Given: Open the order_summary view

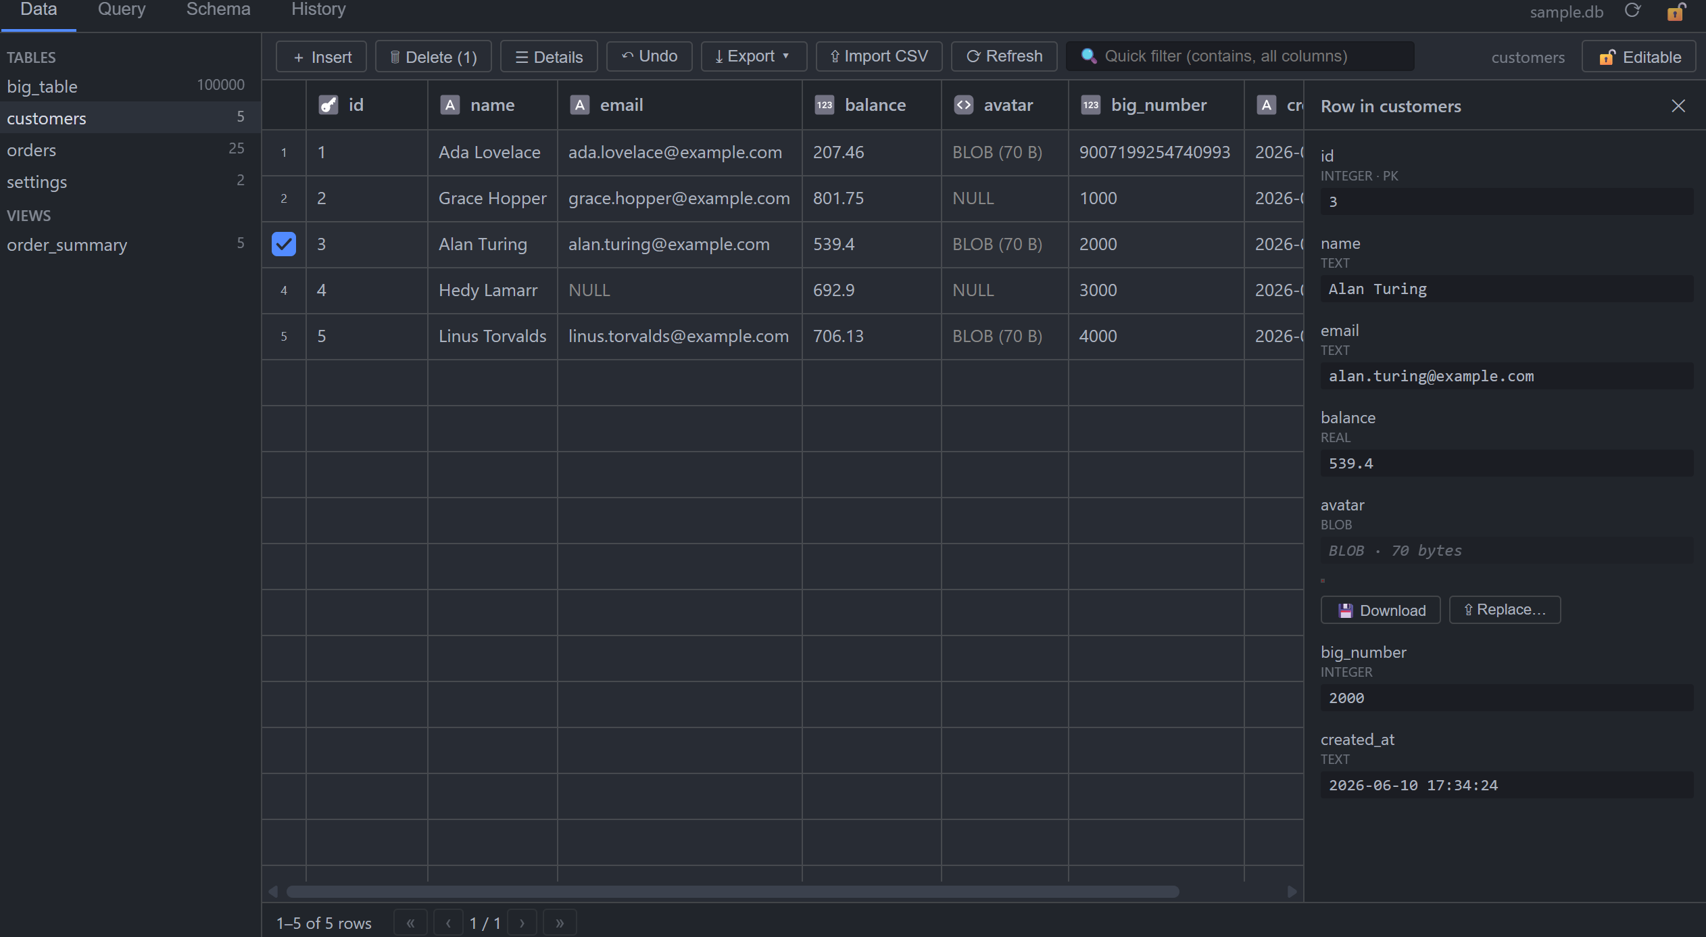Looking at the screenshot, I should [x=129, y=244].
